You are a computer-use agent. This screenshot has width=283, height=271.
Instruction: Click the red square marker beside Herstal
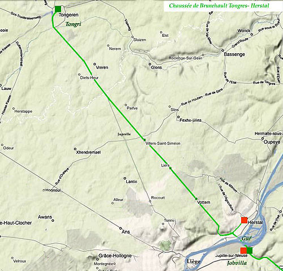click(x=244, y=220)
